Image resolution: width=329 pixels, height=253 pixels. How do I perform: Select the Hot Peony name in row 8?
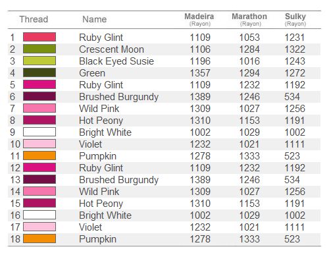pos(101,121)
